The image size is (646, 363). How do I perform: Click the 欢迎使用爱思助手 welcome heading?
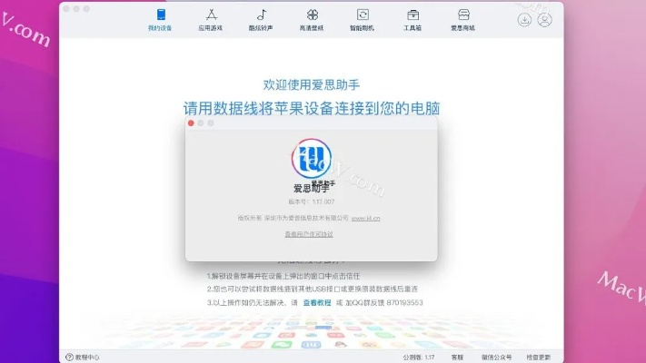pyautogui.click(x=312, y=84)
